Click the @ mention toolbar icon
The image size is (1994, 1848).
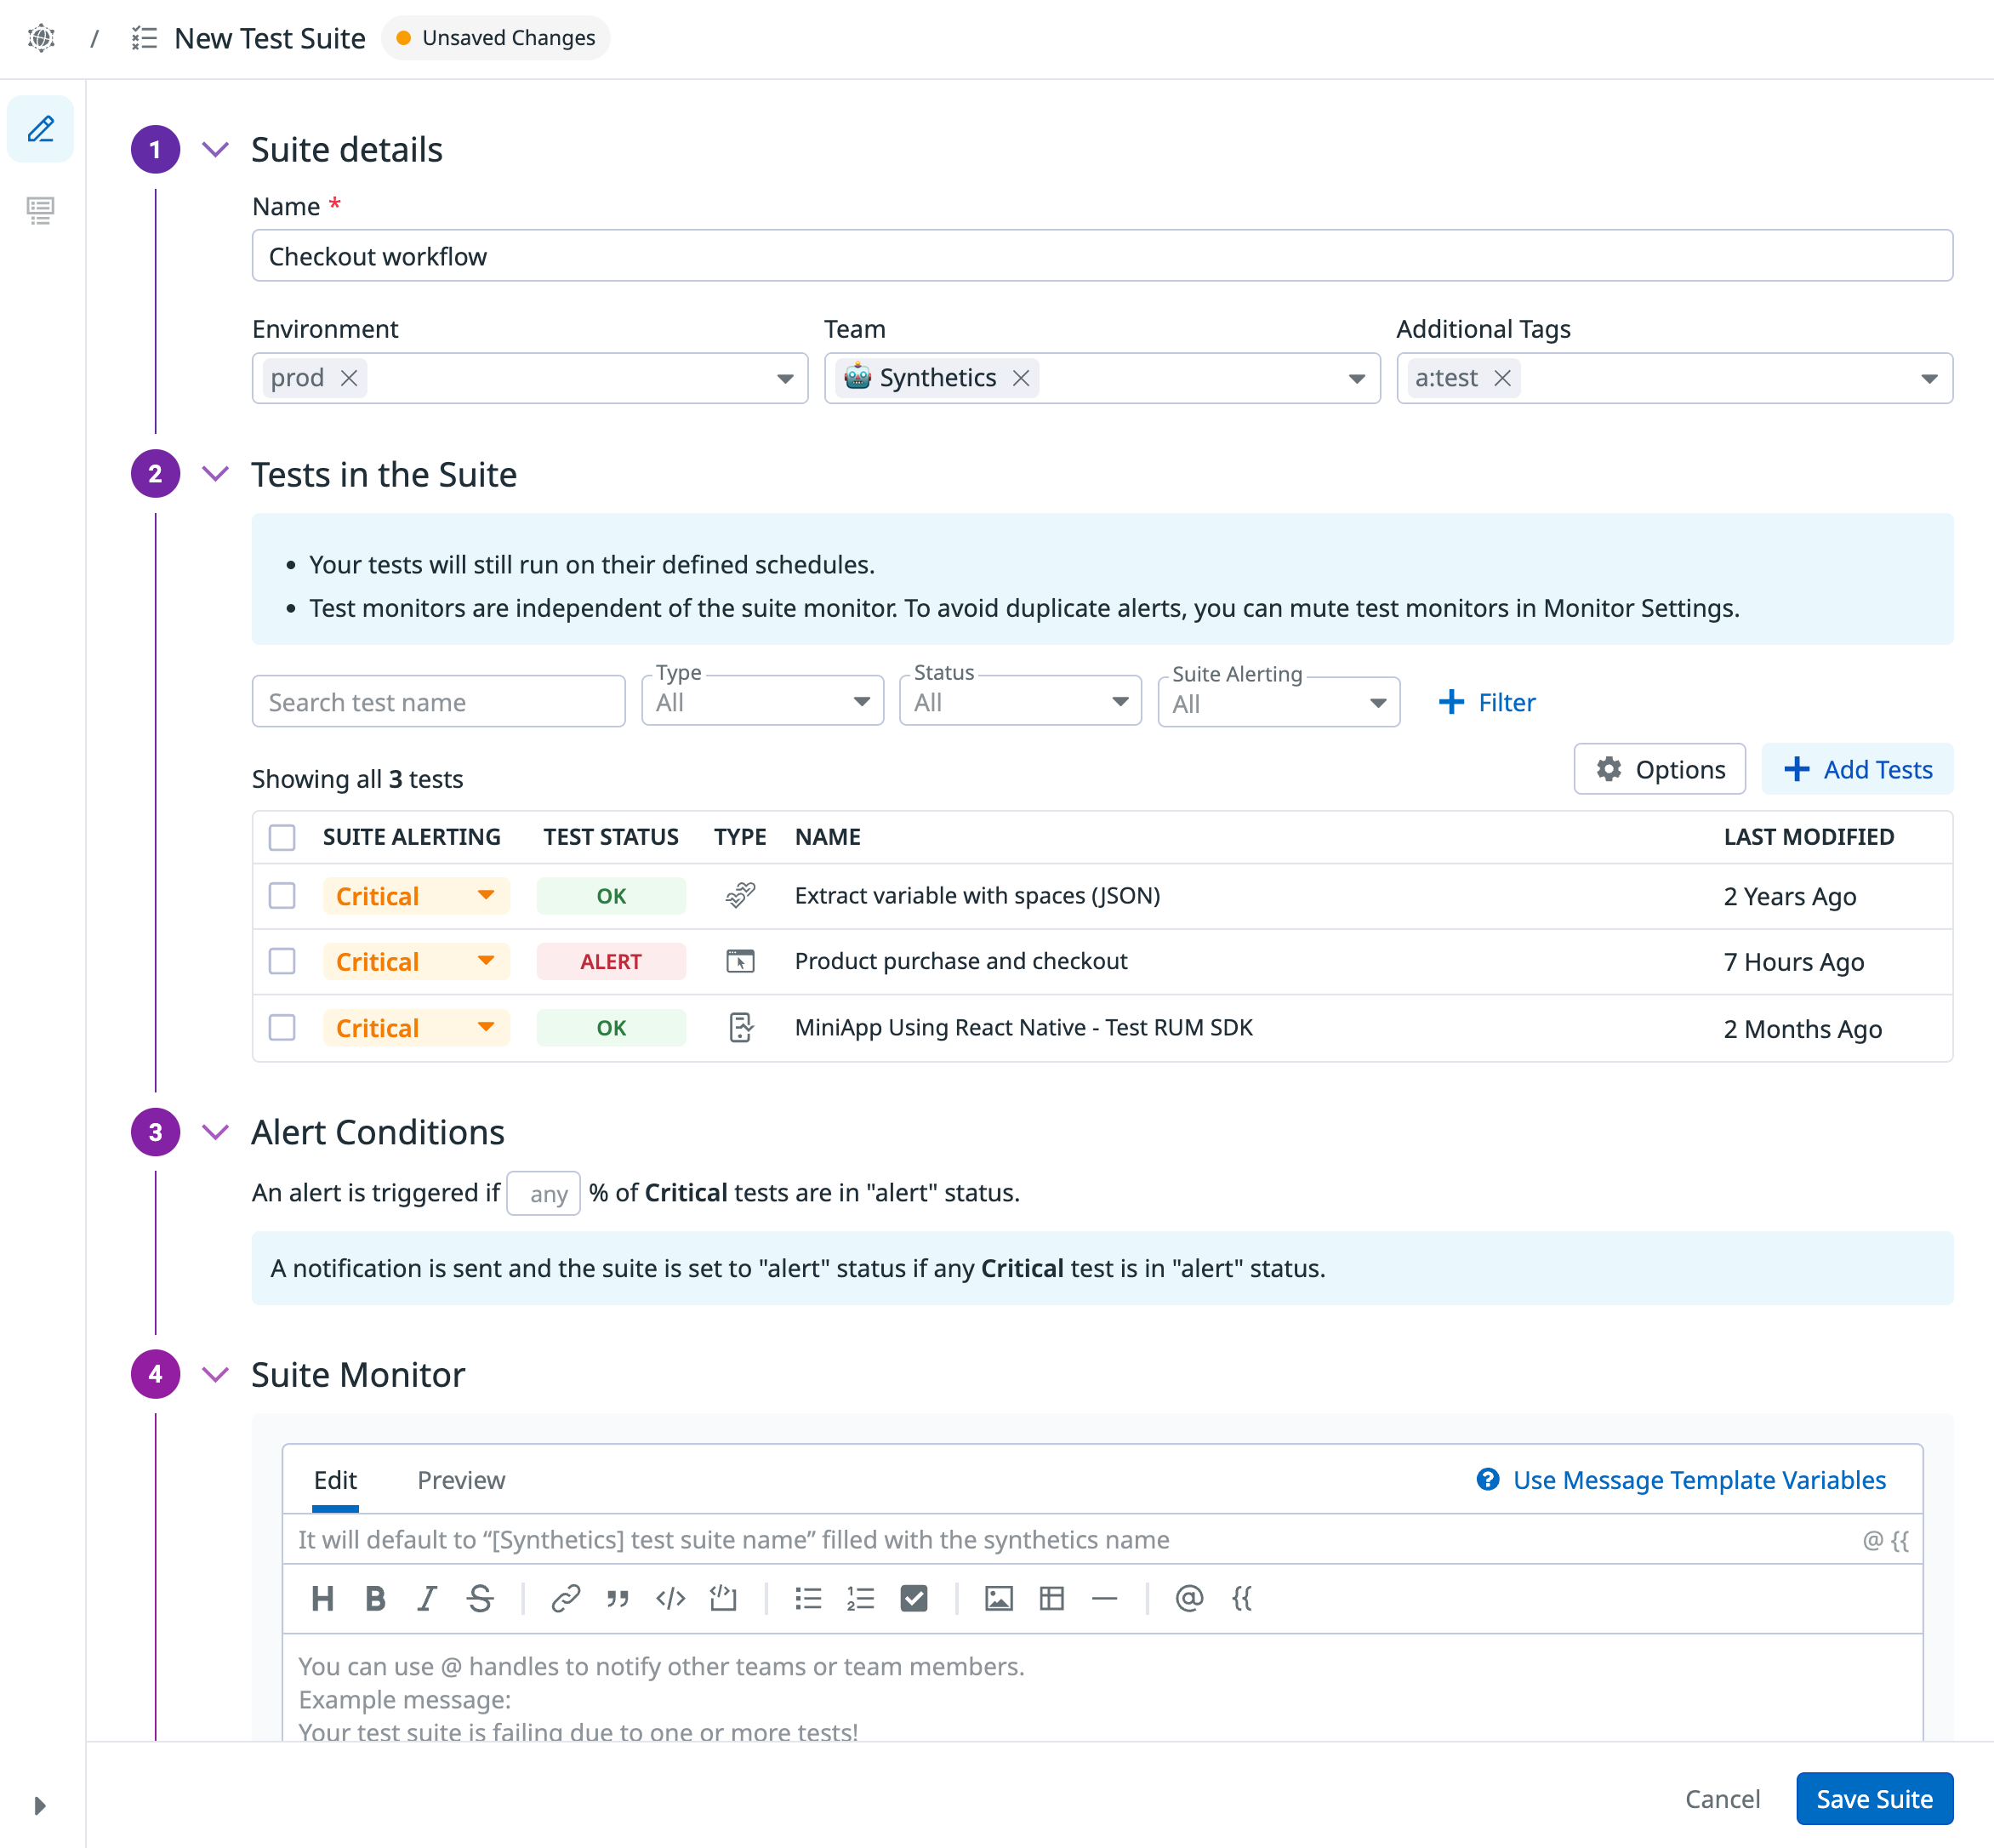(x=1188, y=1598)
